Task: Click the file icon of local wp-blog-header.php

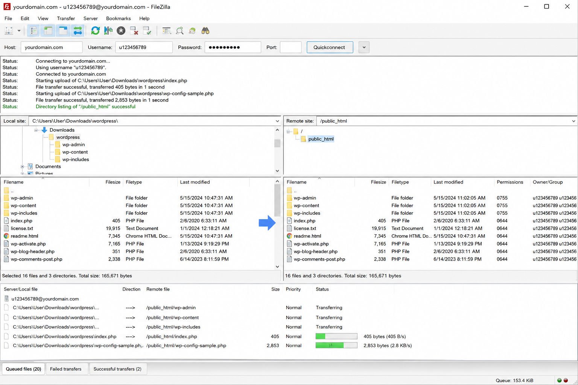Action: tap(6, 252)
